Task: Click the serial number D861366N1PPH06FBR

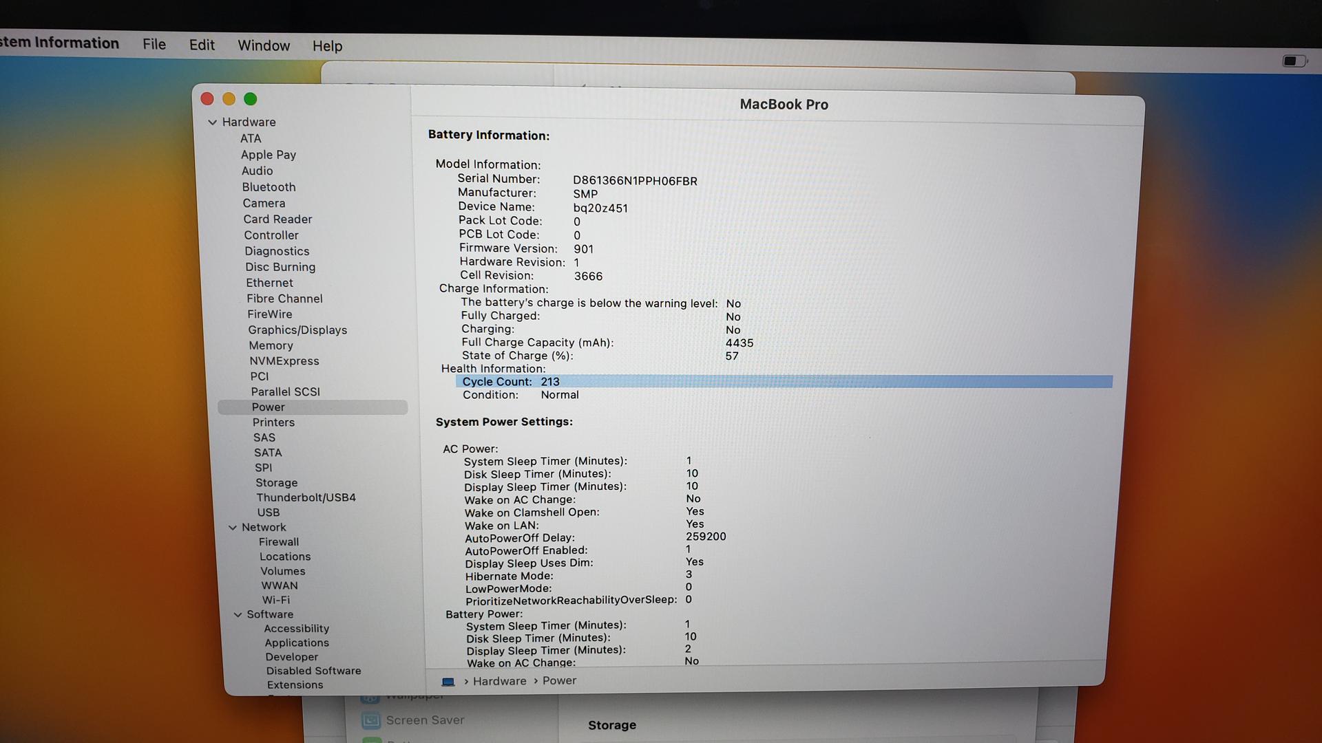Action: coord(635,181)
